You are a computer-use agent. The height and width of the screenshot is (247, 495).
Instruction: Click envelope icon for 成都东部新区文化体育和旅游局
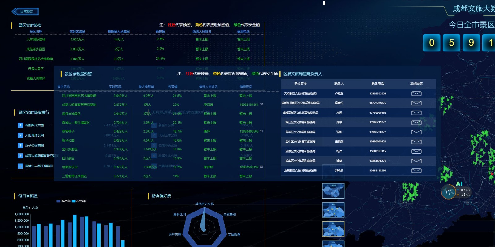tap(416, 103)
